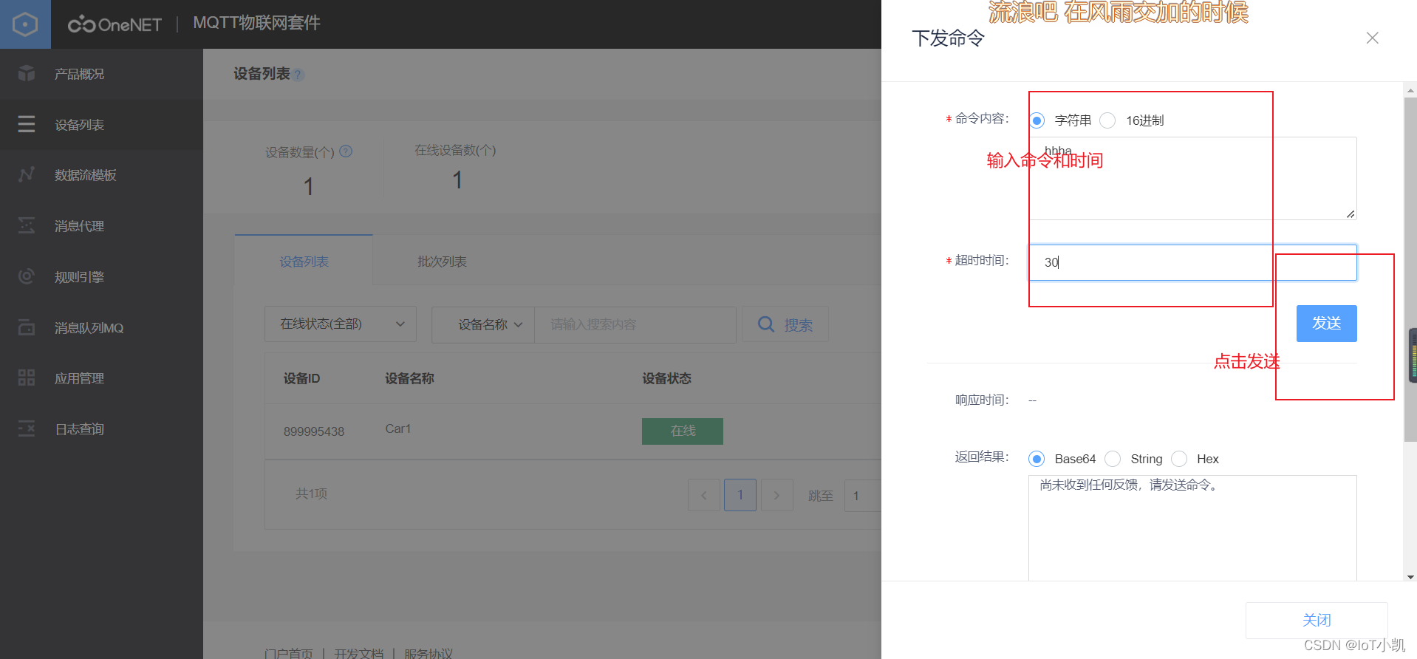Click the 设备状态 column header
This screenshot has height=659, width=1417.
coord(666,378)
